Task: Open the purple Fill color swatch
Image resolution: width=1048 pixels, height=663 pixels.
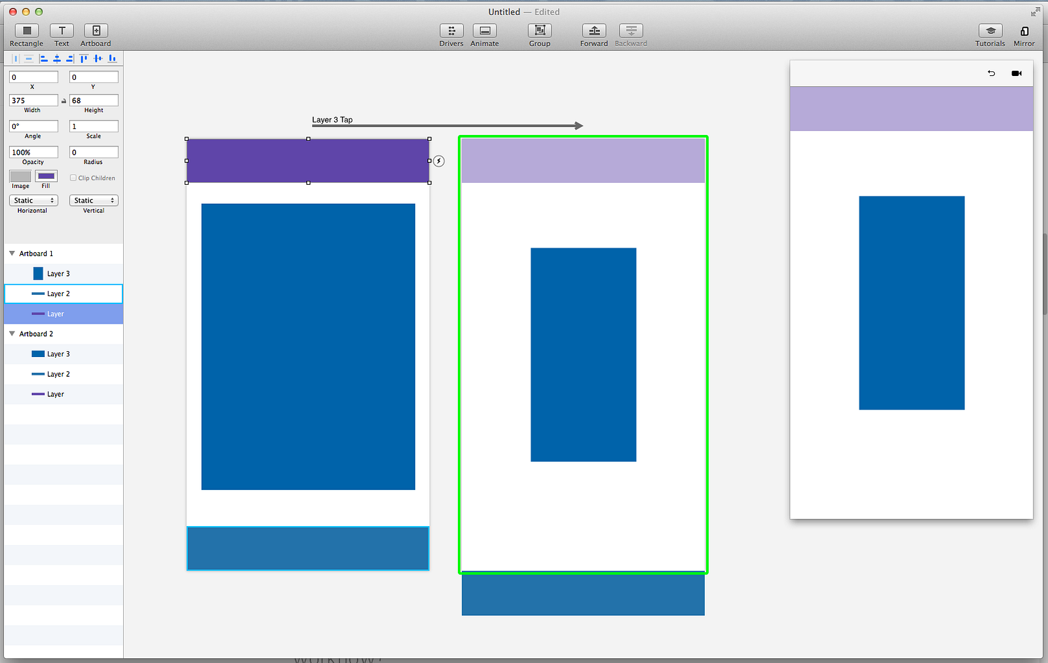Action: tap(47, 176)
